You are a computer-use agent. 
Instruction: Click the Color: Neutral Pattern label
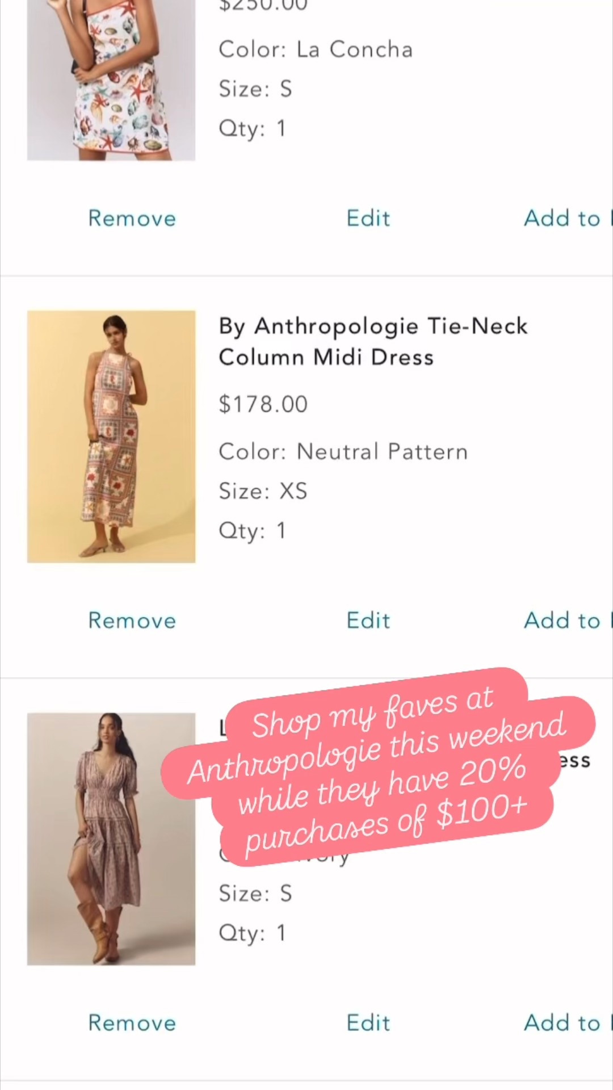343,451
